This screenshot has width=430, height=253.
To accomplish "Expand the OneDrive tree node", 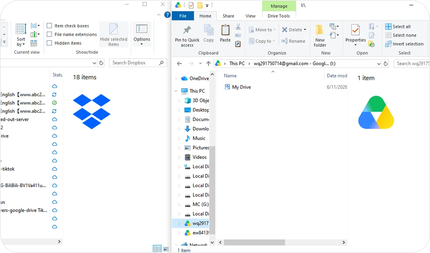I will point(176,79).
